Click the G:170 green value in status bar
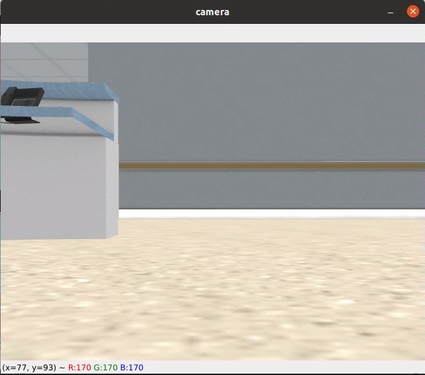This screenshot has width=425, height=375. (105, 368)
